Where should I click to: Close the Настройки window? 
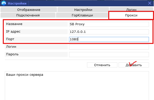pos(150,3)
